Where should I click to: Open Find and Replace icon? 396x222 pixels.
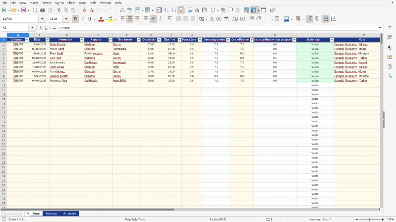[x=122, y=10]
